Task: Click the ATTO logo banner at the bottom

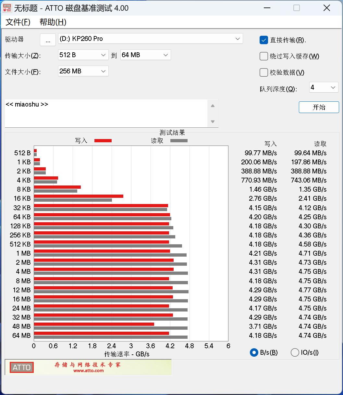Action: point(21,367)
